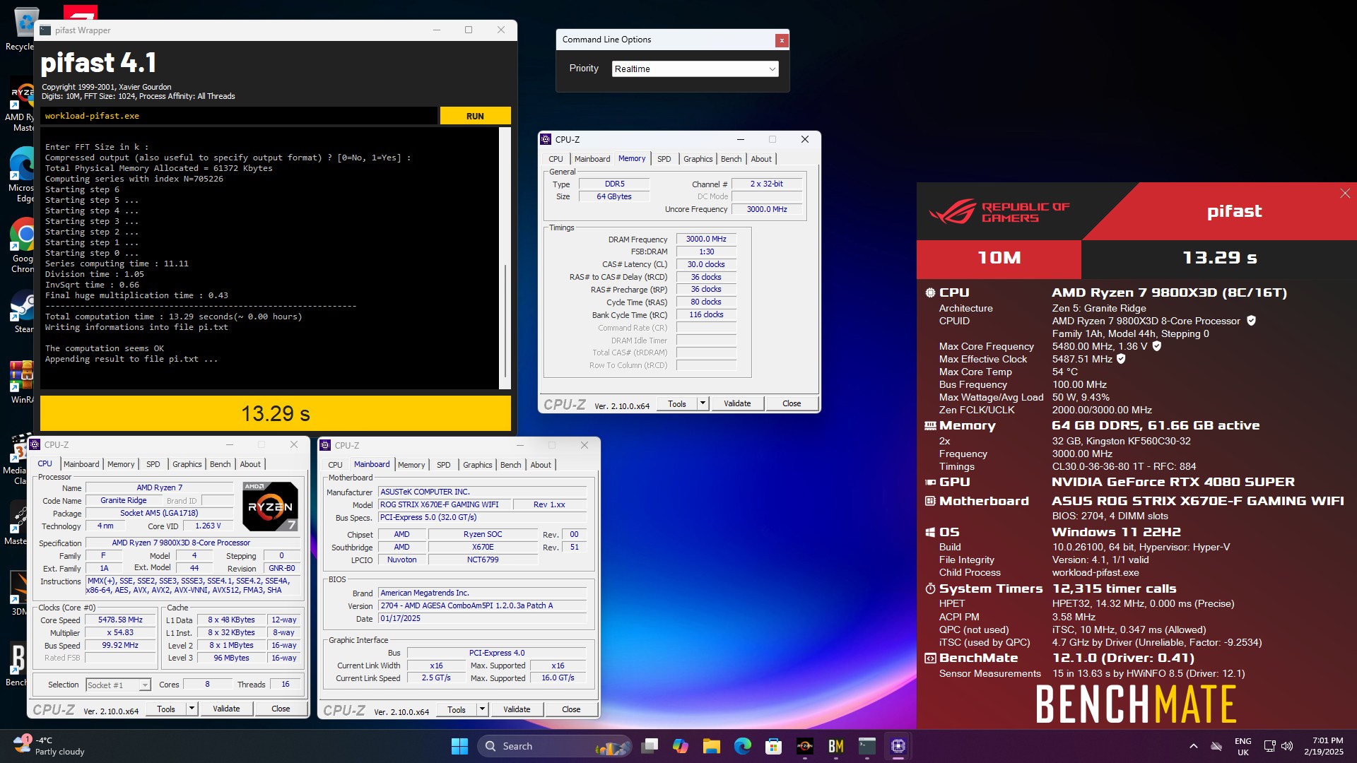Image resolution: width=1357 pixels, height=763 pixels.
Task: Open the BenchMate desktop shortcut
Action: (16, 664)
